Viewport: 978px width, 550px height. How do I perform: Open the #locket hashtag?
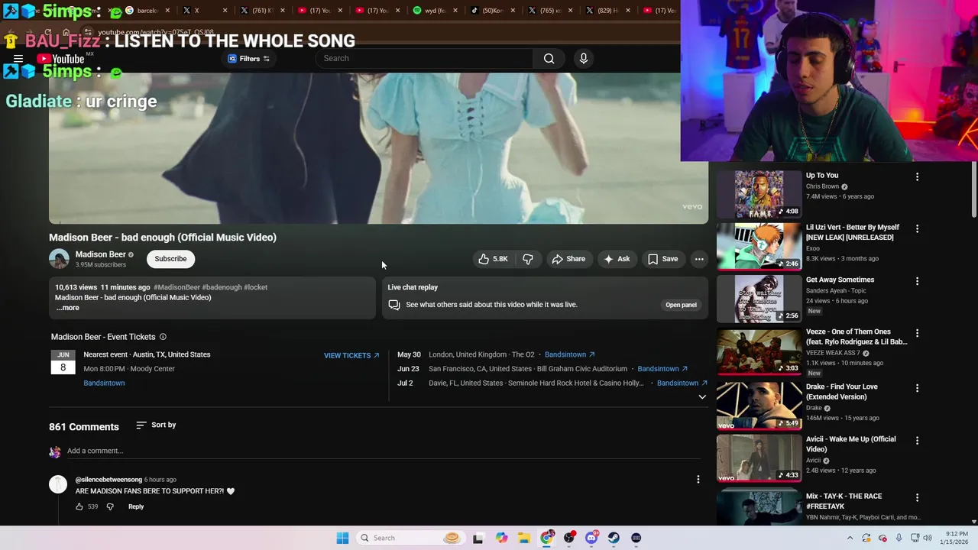pos(256,287)
